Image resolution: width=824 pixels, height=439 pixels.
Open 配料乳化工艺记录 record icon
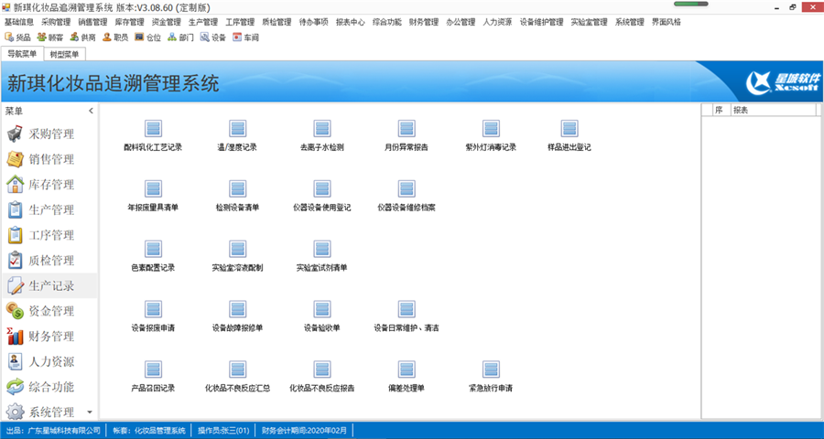point(153,129)
